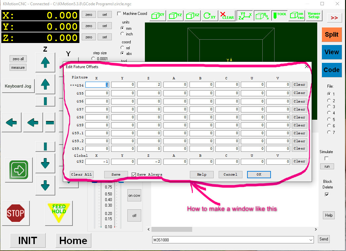The height and width of the screenshot is (251, 346).
Task: Click OK in Edit Fixture Offsets
Action: pos(259,175)
